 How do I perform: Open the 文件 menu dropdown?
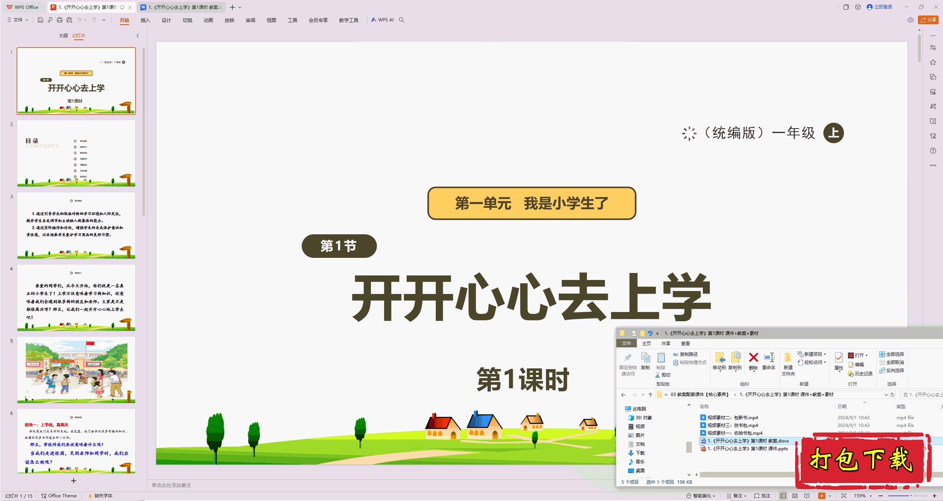(18, 20)
